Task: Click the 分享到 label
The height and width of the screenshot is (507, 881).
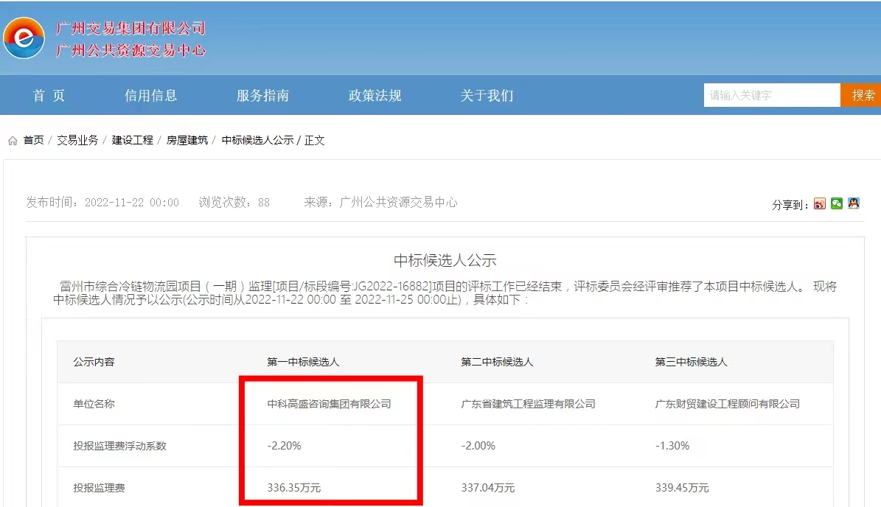Action: pos(790,205)
